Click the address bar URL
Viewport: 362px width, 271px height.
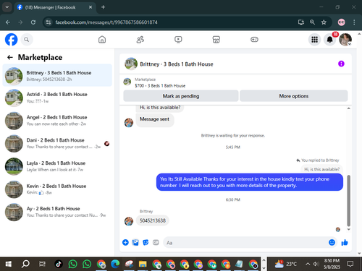[x=106, y=22]
